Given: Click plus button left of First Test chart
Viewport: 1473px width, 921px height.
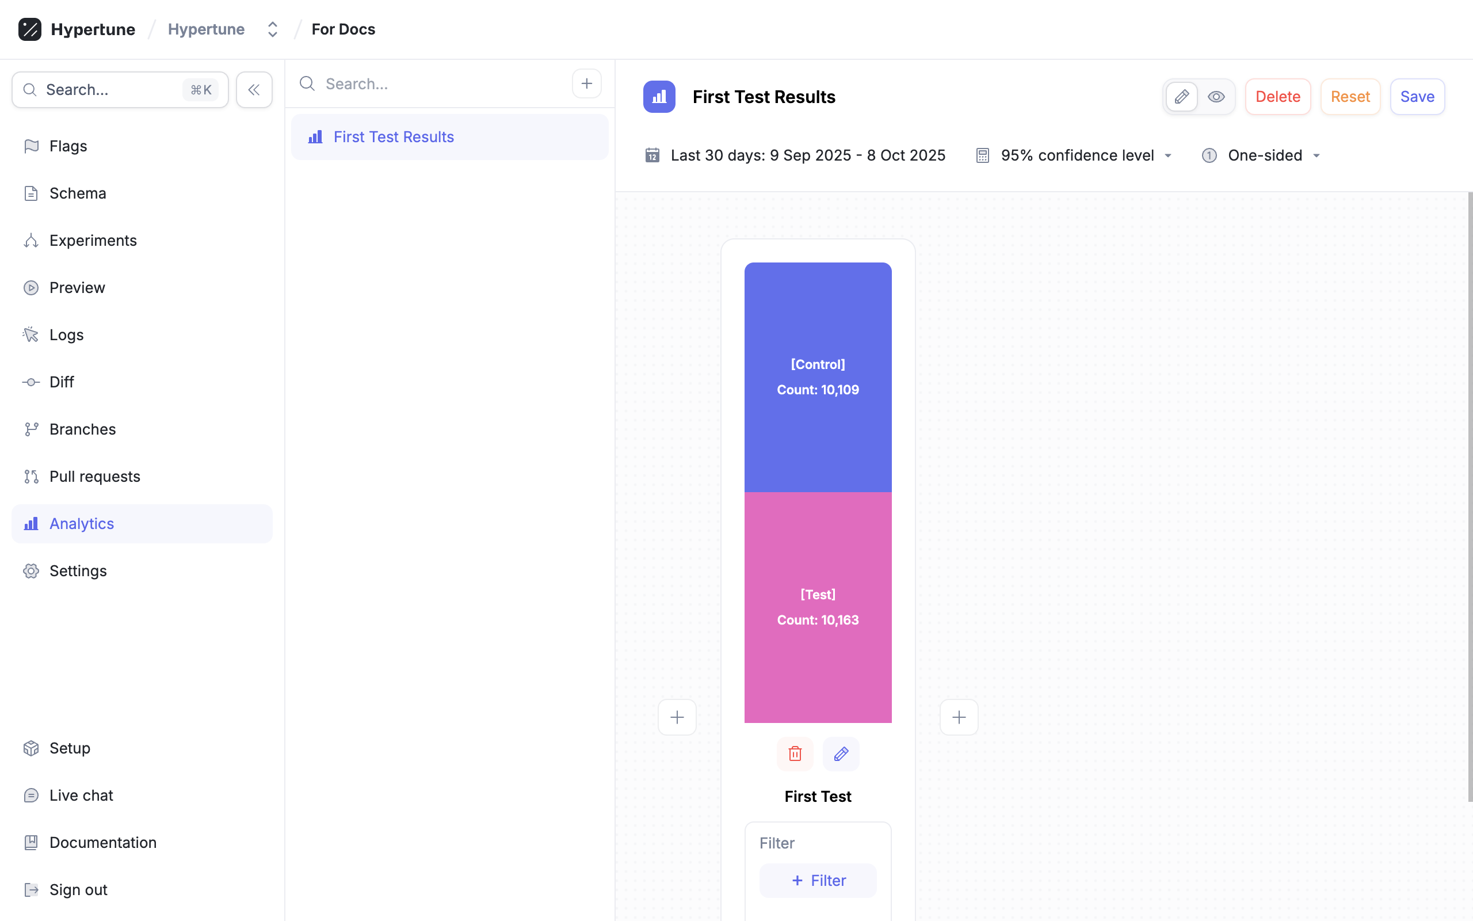Looking at the screenshot, I should [x=677, y=717].
